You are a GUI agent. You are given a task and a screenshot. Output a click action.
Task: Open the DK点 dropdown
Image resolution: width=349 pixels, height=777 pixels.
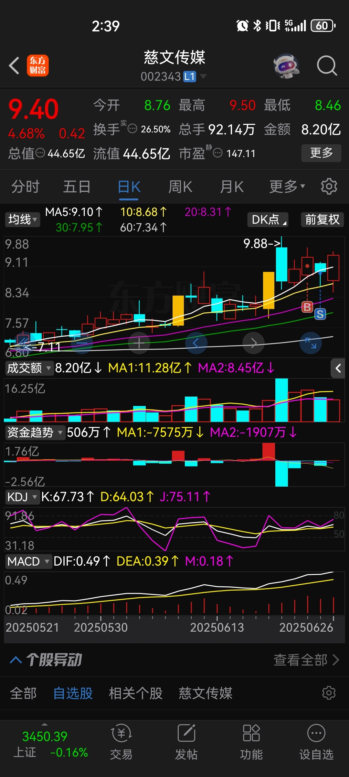[x=268, y=220]
